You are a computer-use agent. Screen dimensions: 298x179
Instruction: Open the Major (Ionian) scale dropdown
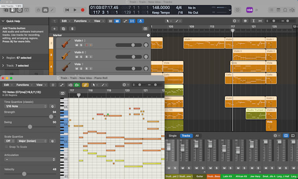coord(32,141)
